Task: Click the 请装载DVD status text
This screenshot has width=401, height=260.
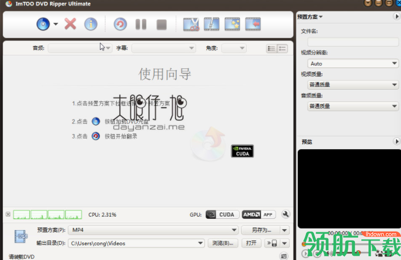Action: pyautogui.click(x=22, y=257)
